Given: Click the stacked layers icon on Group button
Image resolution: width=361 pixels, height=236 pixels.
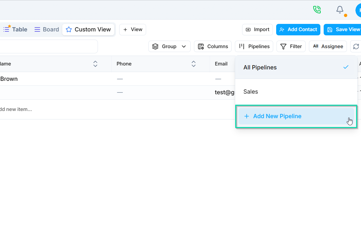Looking at the screenshot, I should pos(156,46).
